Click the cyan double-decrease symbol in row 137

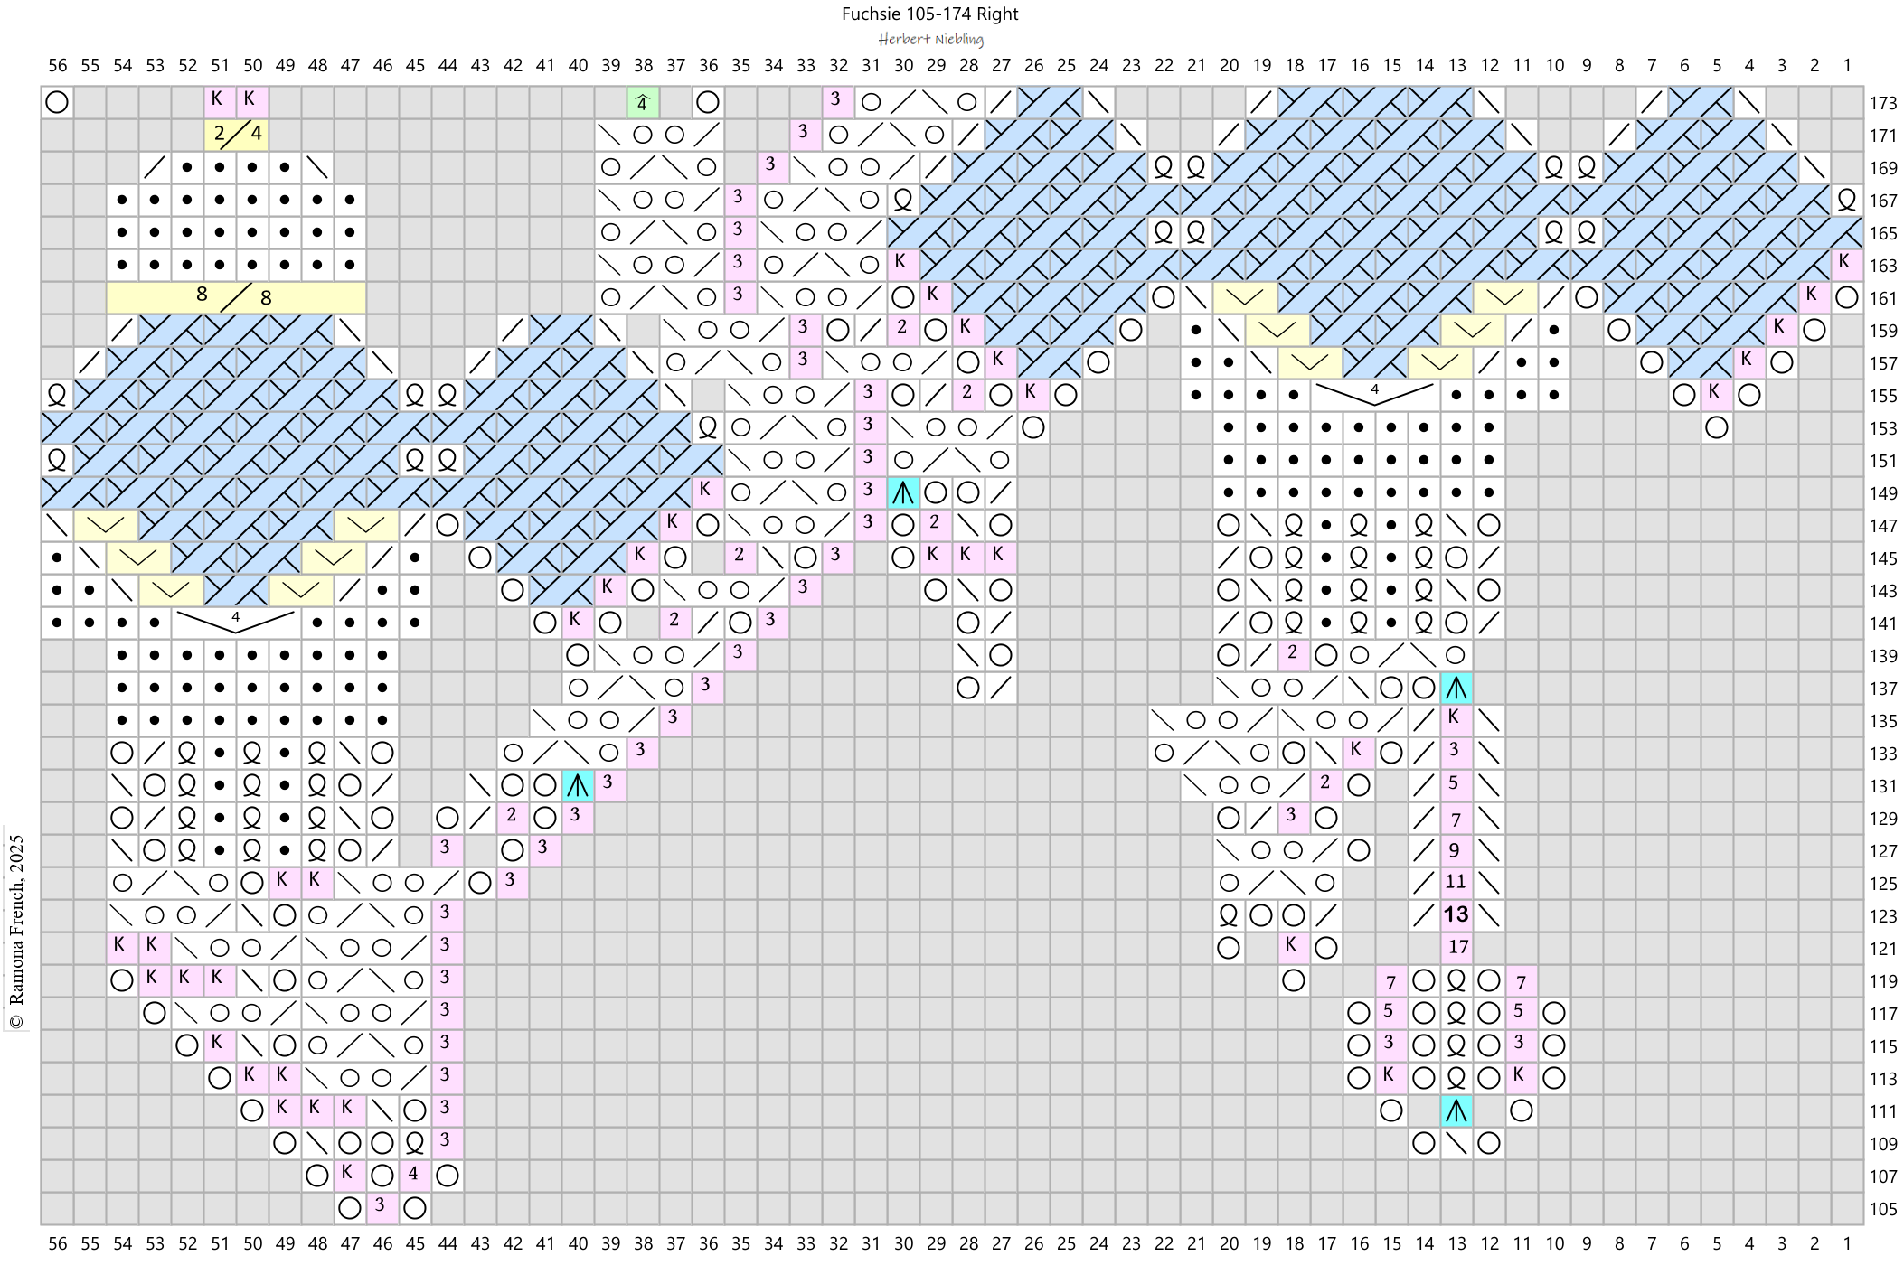coord(1456,689)
